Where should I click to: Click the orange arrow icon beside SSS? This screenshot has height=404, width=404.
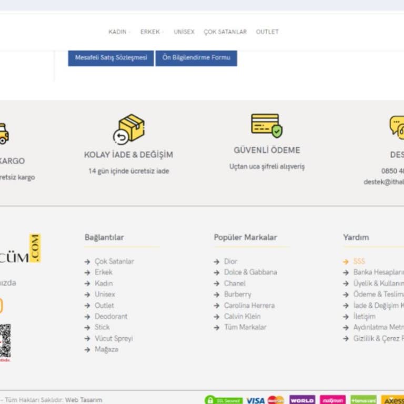(346, 262)
